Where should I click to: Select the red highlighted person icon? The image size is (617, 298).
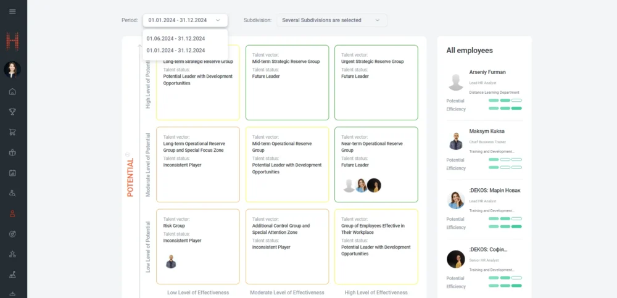[13, 213]
